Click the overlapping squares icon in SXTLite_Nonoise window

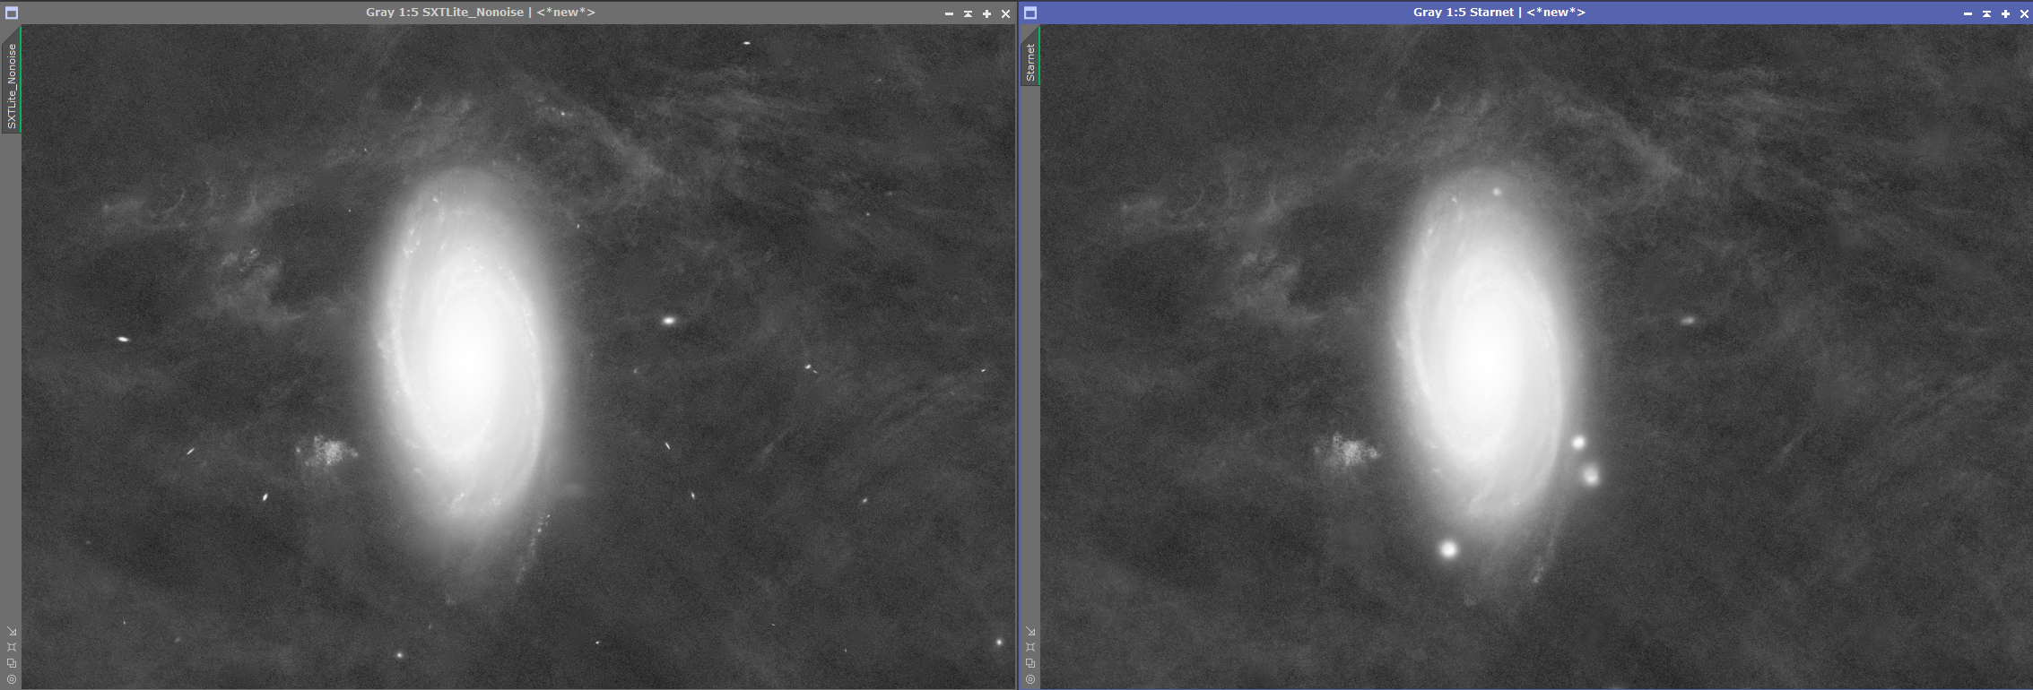click(x=12, y=663)
